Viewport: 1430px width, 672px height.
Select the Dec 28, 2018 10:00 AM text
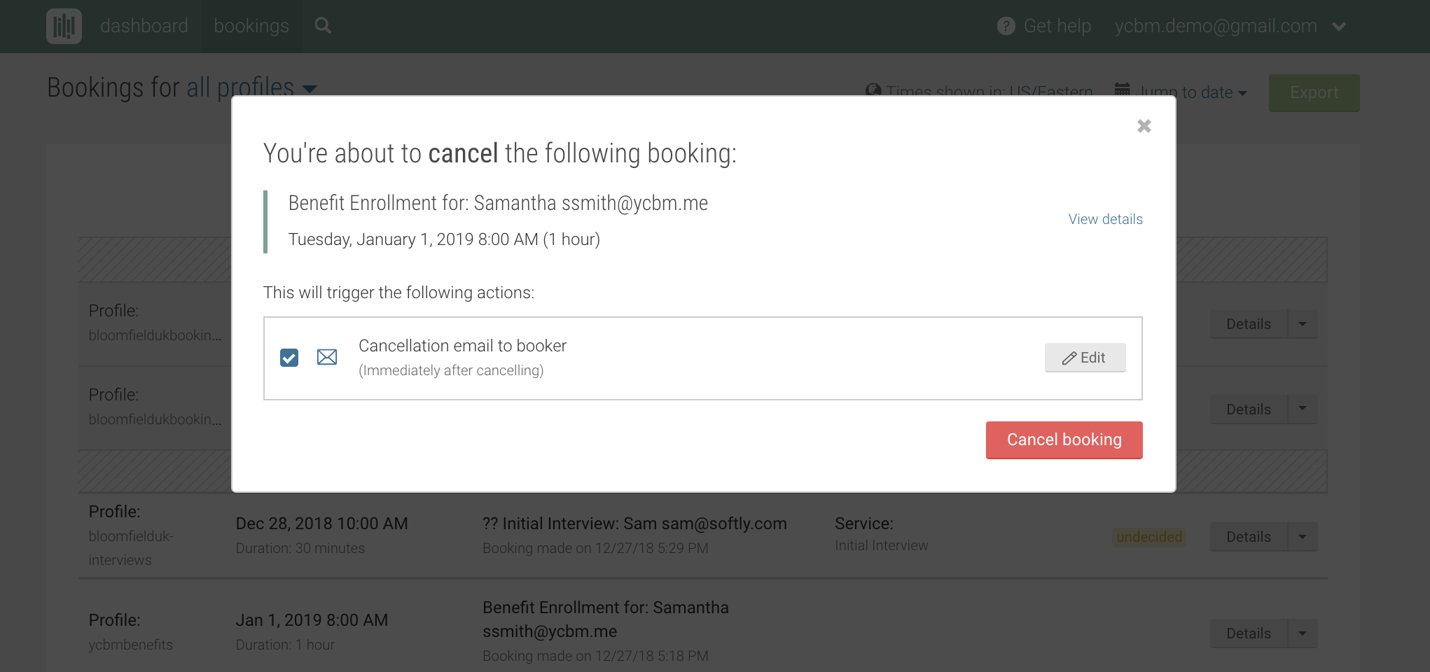321,524
